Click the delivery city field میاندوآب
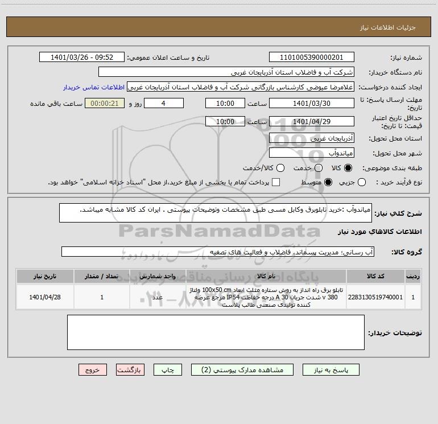The height and width of the screenshot is (424, 438). point(312,153)
